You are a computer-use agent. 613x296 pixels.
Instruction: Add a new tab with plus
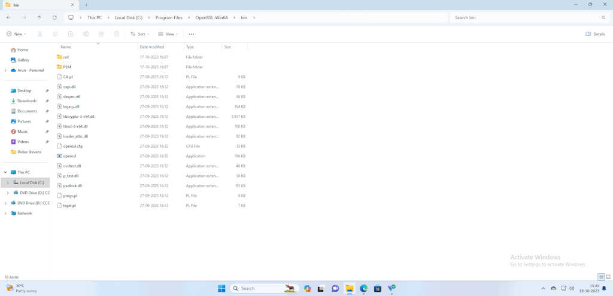[x=86, y=5]
